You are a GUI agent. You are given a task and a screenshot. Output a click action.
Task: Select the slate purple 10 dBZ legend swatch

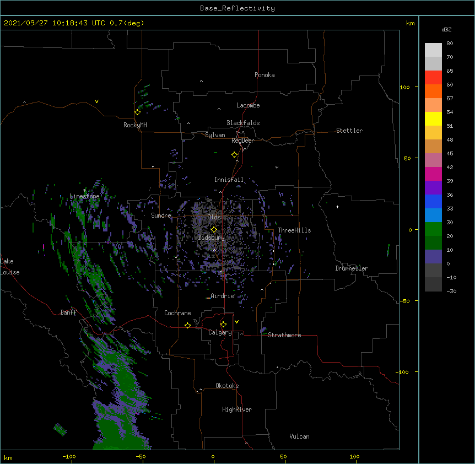point(433,257)
